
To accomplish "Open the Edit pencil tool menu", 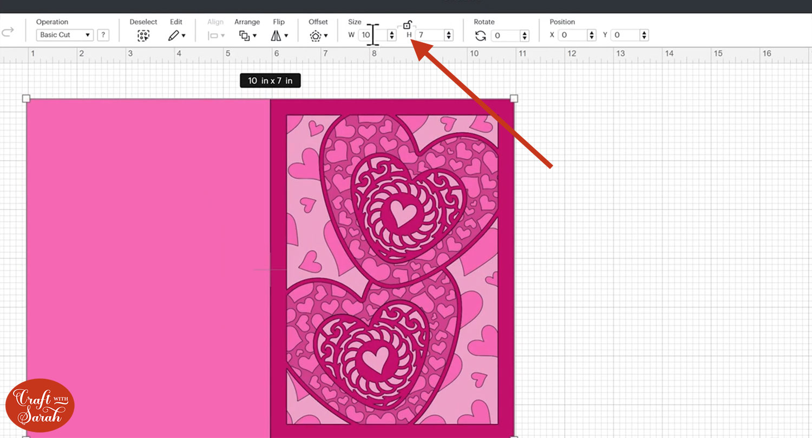I will tap(176, 36).
